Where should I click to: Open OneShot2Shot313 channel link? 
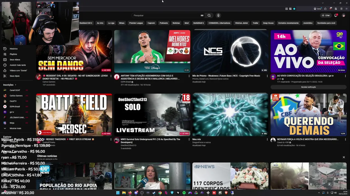[129, 145]
